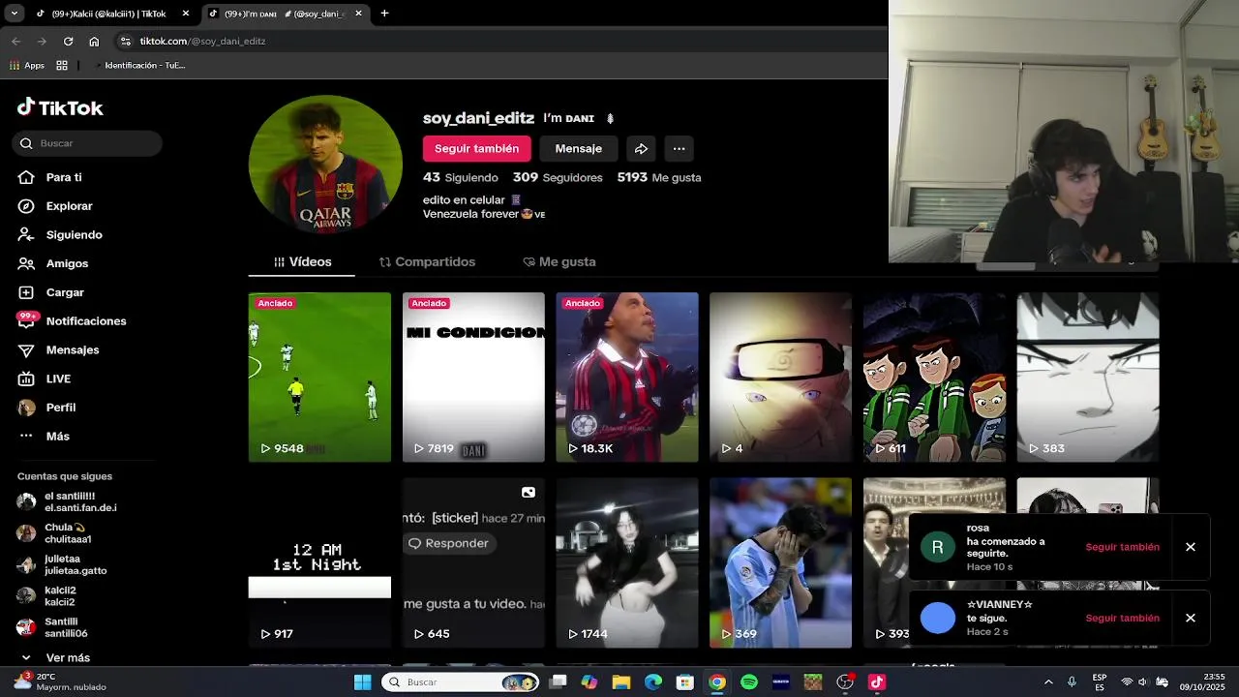Open Microsoft Edge from taskbar
Viewport: 1239px width, 697px height.
652,682
